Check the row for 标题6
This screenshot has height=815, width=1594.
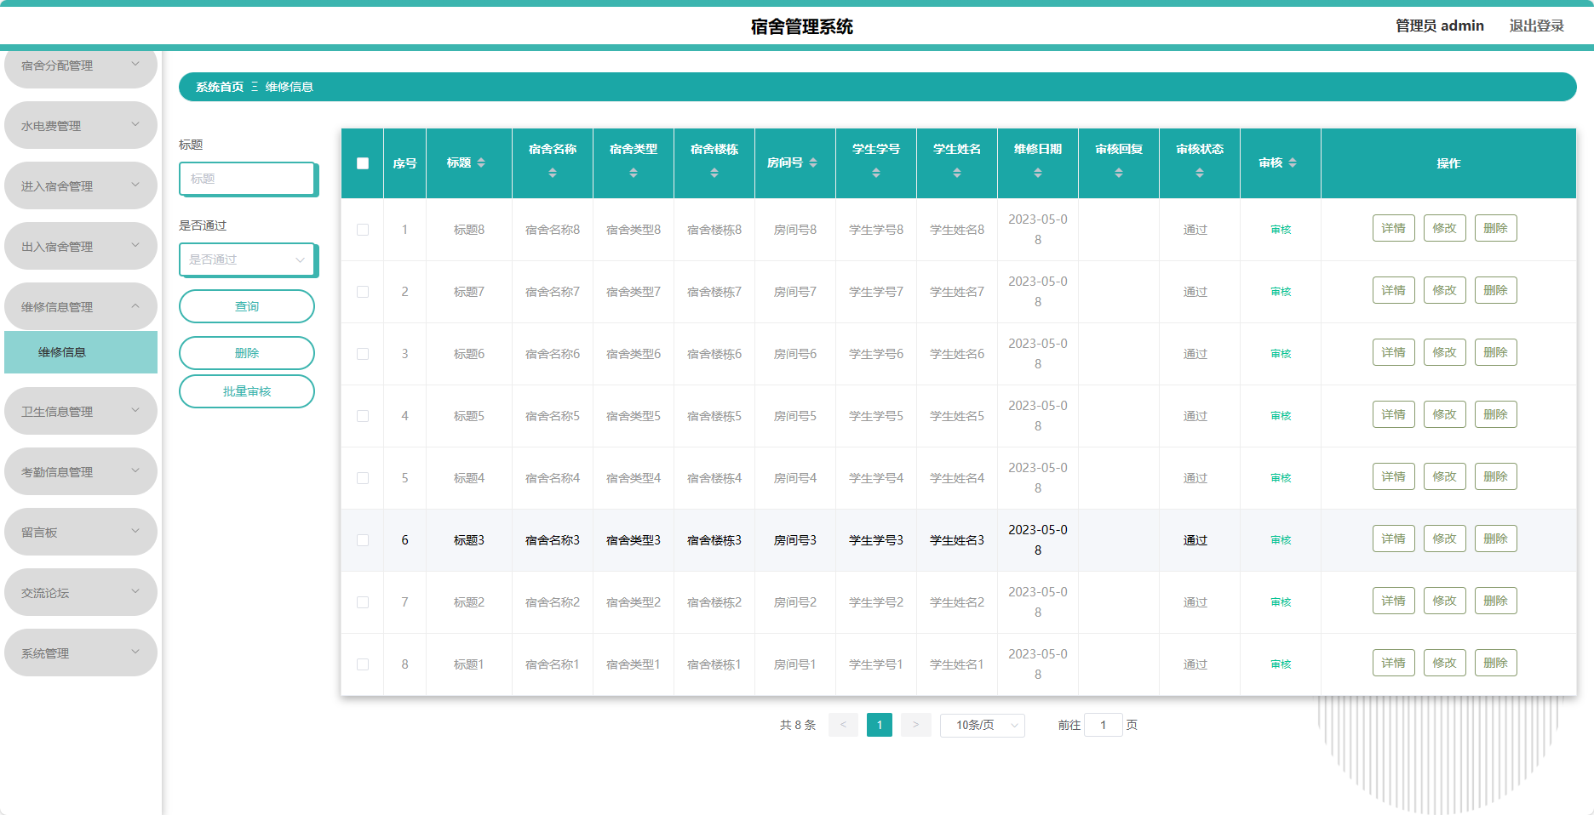pyautogui.click(x=363, y=354)
